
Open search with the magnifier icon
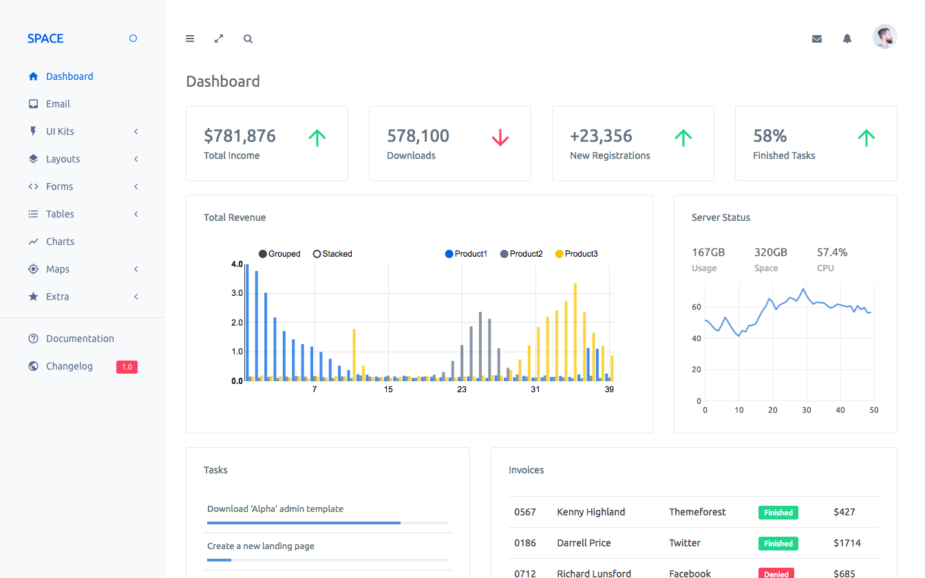(248, 39)
